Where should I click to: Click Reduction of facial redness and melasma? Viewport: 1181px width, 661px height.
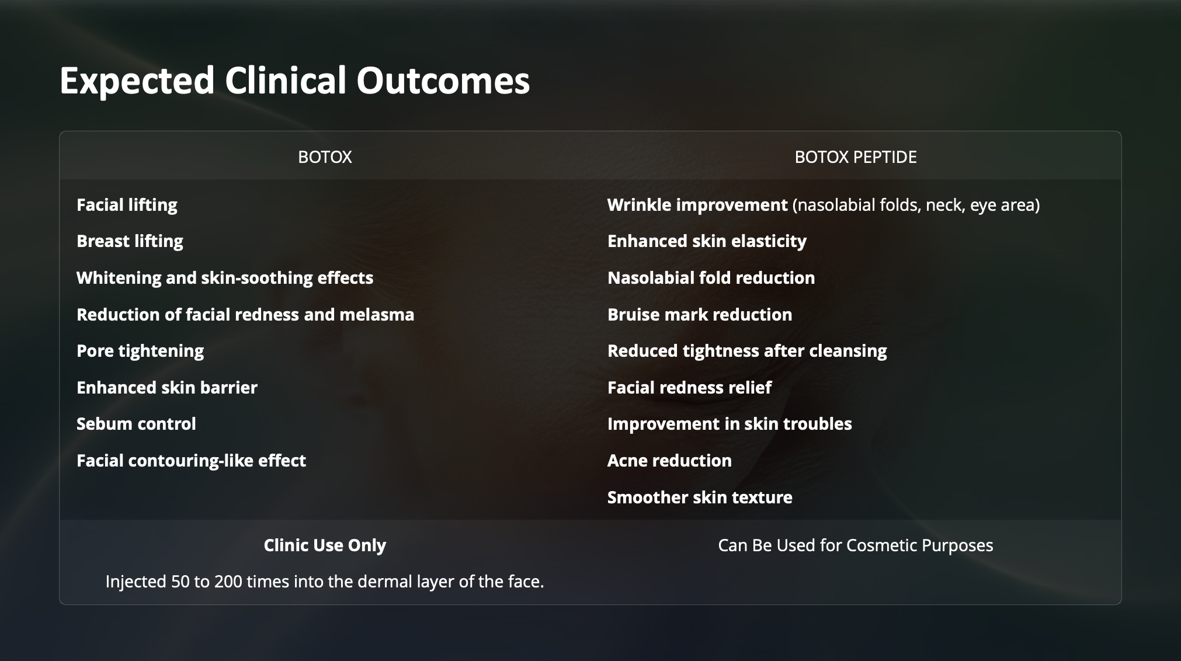245,315
